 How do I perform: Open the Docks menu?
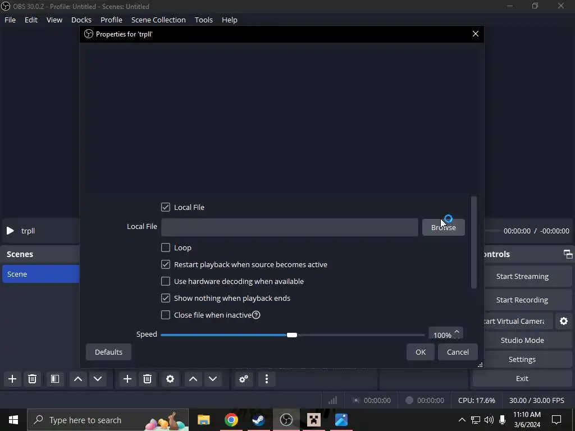coord(81,20)
